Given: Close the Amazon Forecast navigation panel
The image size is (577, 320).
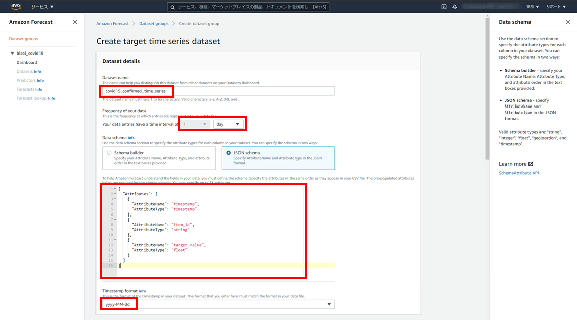Looking at the screenshot, I should 75,22.
